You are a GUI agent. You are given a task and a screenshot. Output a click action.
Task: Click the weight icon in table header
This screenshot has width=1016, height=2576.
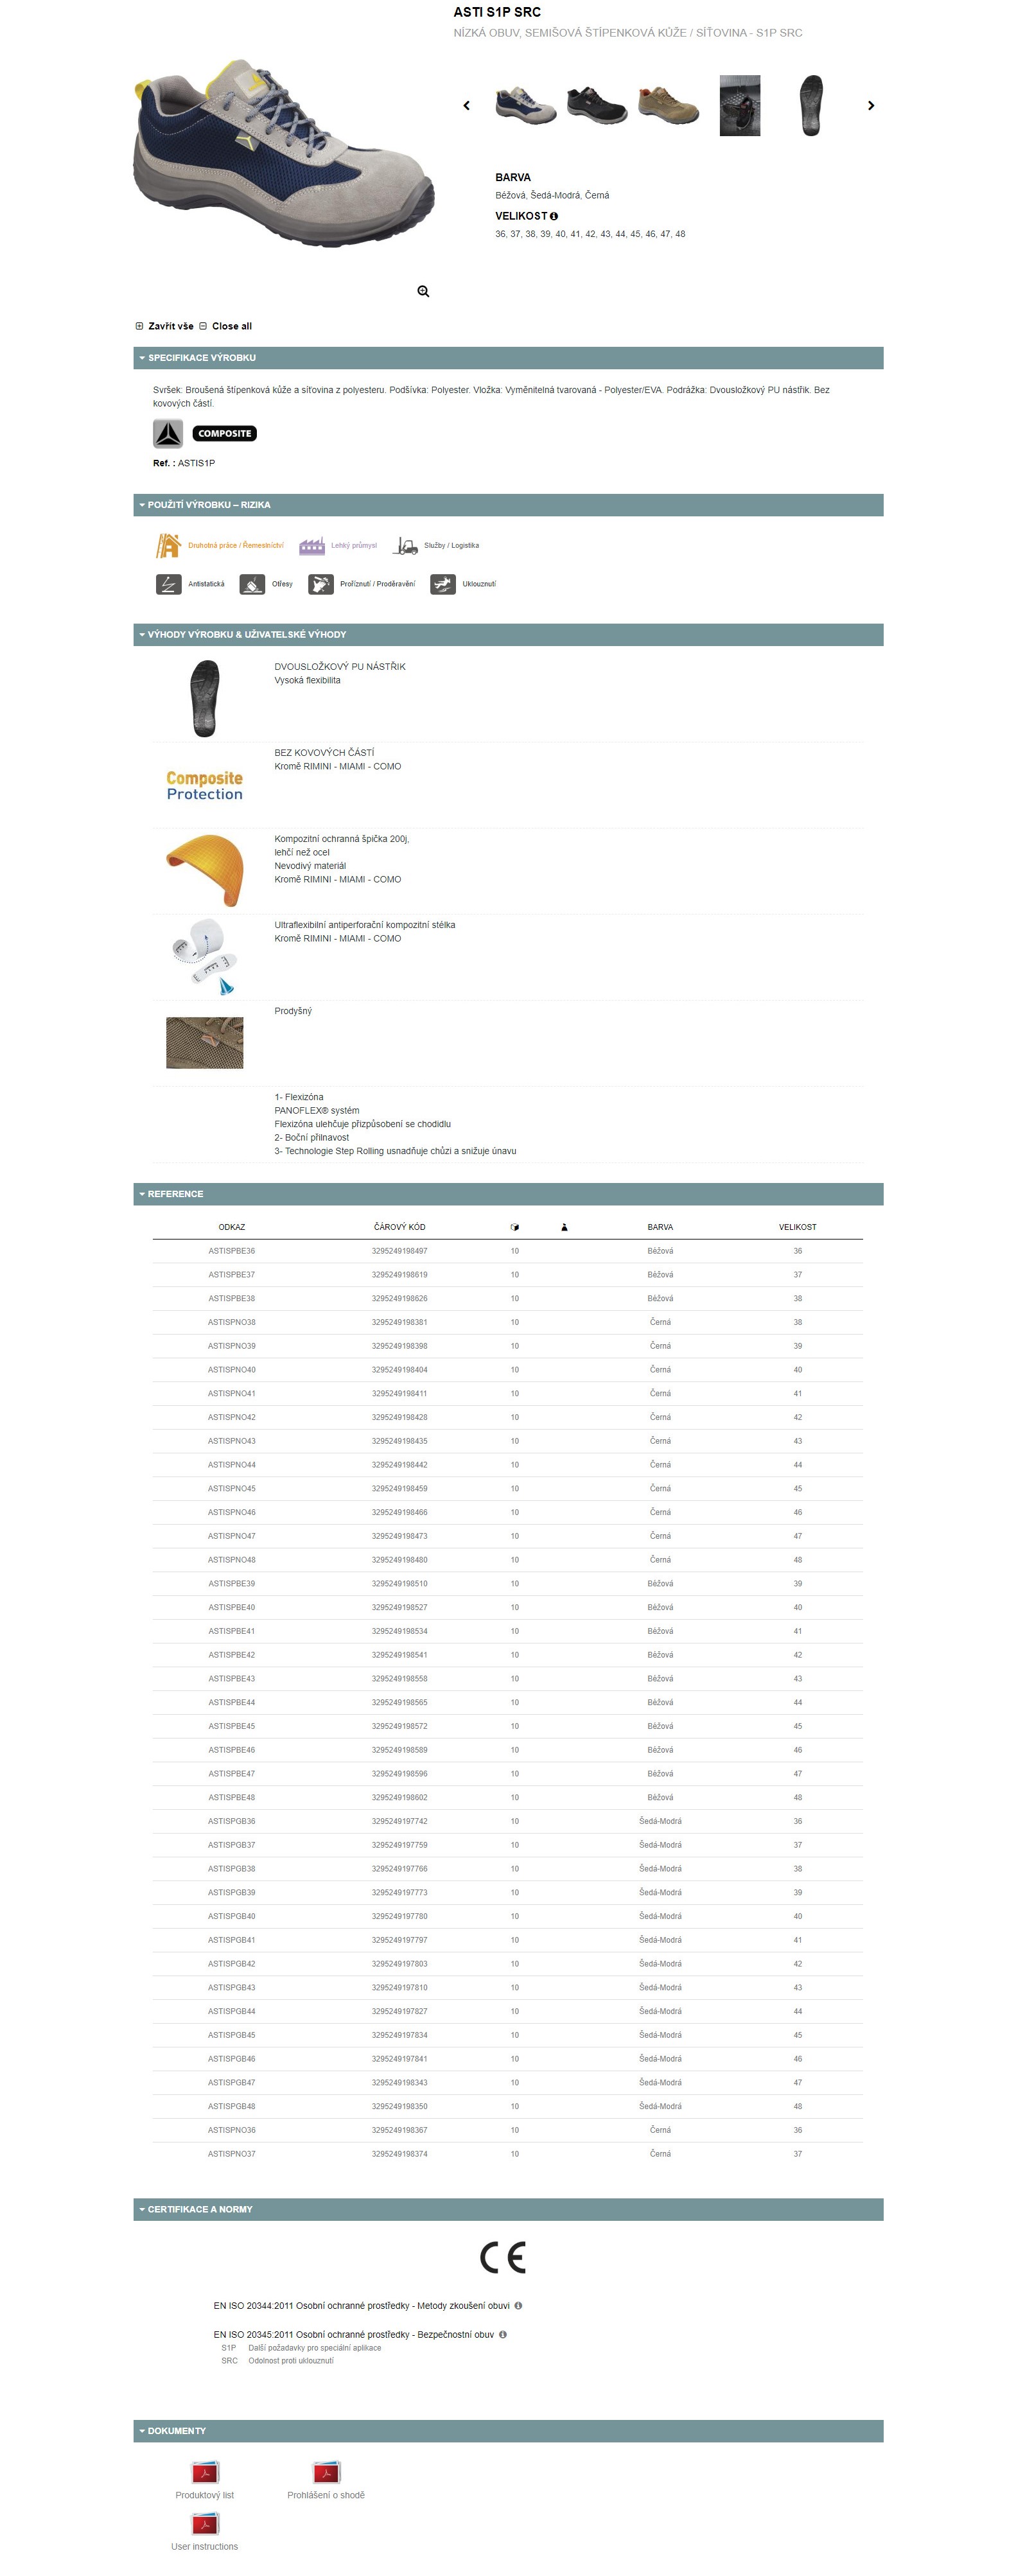564,1227
